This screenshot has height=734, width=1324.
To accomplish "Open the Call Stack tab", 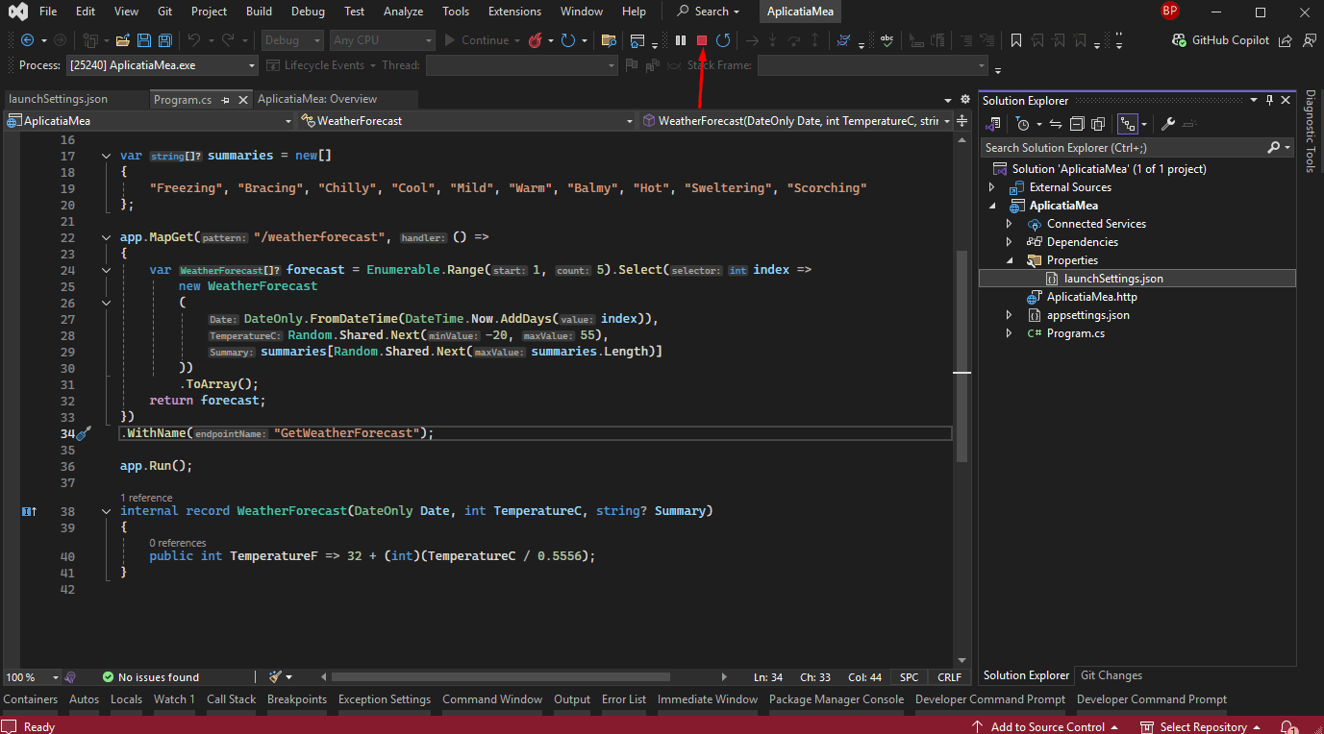I will pyautogui.click(x=231, y=699).
